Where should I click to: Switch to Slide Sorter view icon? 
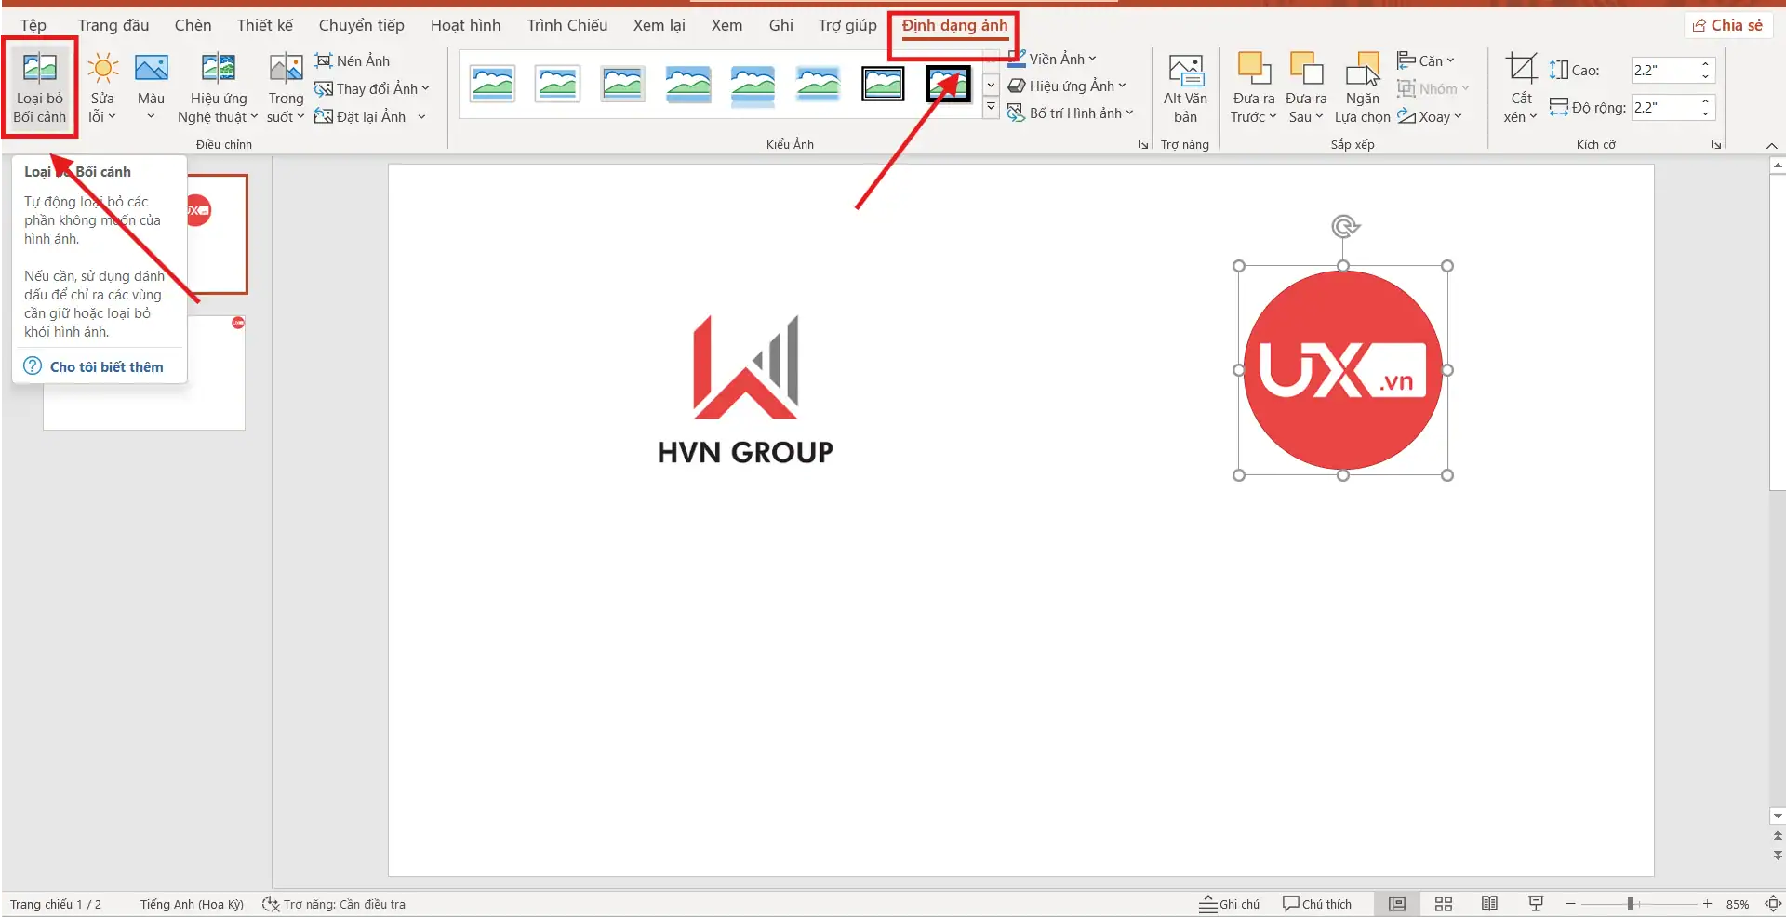pyautogui.click(x=1444, y=904)
